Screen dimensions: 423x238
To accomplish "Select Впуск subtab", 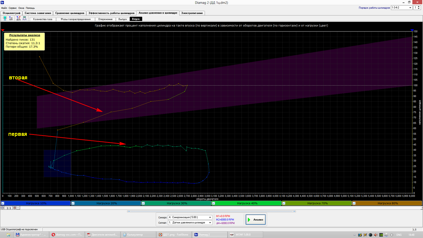I will (136, 19).
